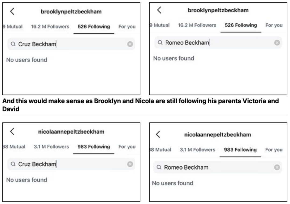Open 9 Mutual tab in top-right panel
290x204 pixels.
(160, 25)
